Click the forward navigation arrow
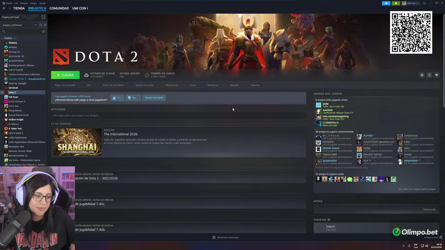This screenshot has width=445, height=250. pos(9,8)
